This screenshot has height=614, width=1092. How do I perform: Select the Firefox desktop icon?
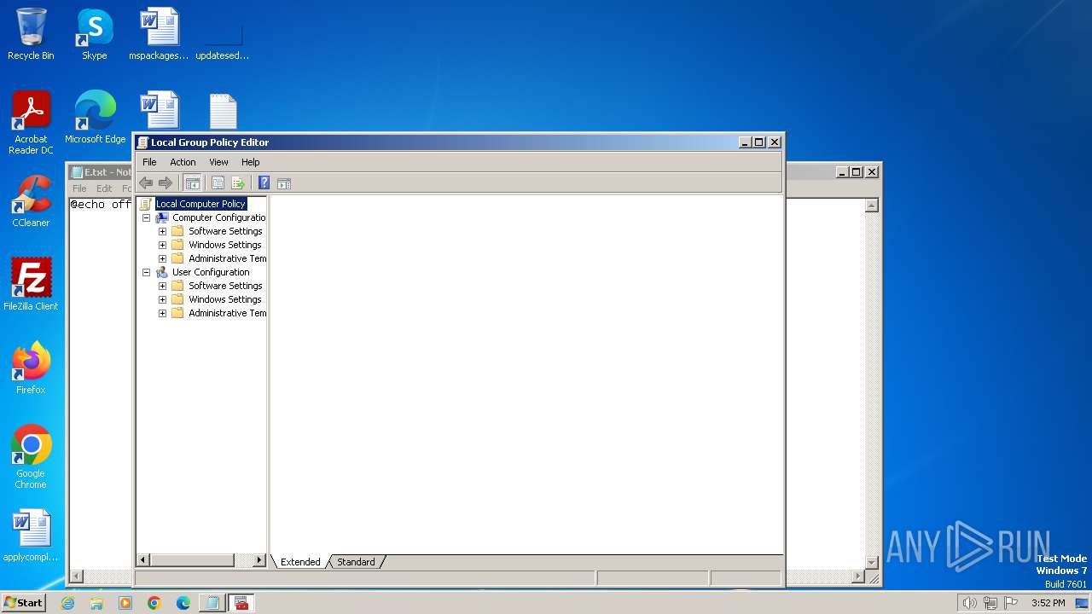tap(31, 368)
